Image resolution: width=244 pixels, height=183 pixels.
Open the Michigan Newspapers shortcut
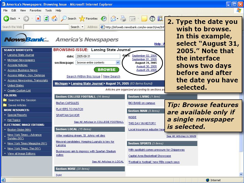[x=21, y=60]
